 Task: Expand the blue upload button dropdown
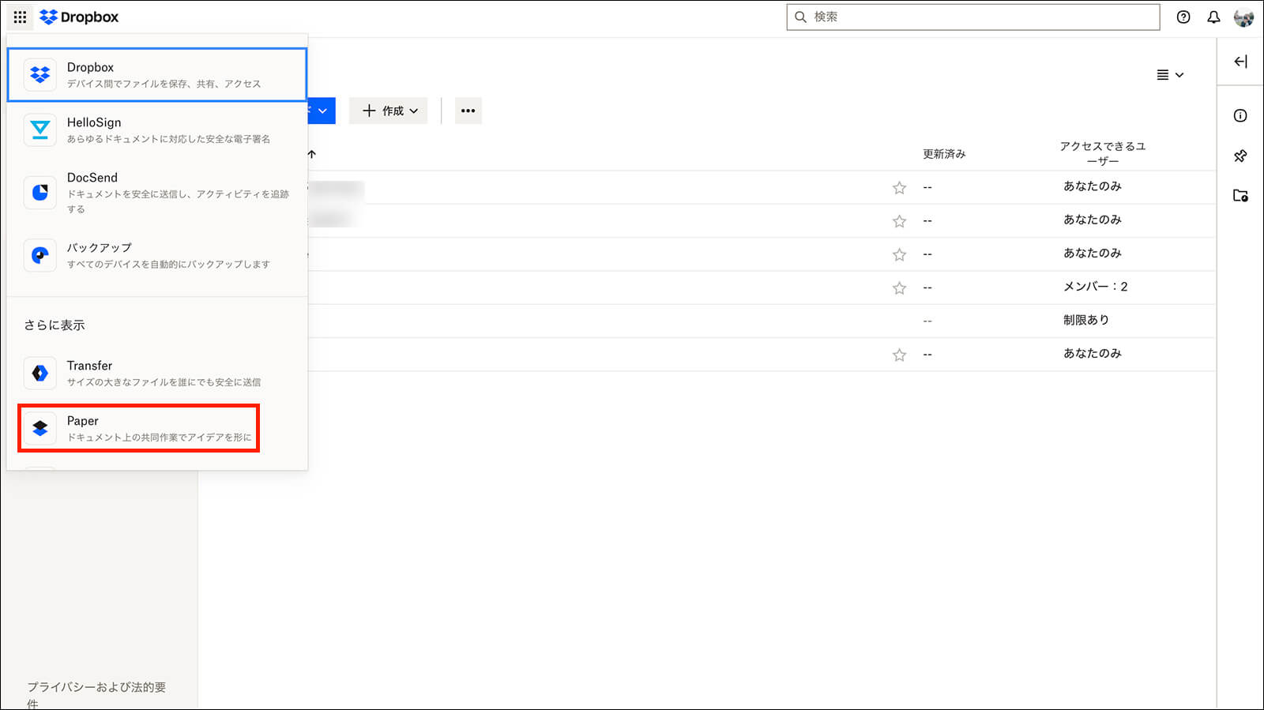pos(322,111)
